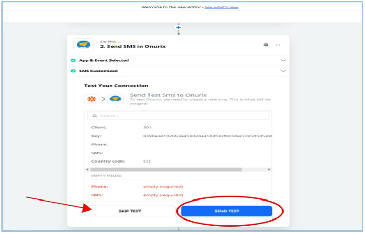Click 'Send Test Sms to Onurix' heading
Viewport: 365px width, 234px height.
point(168,95)
